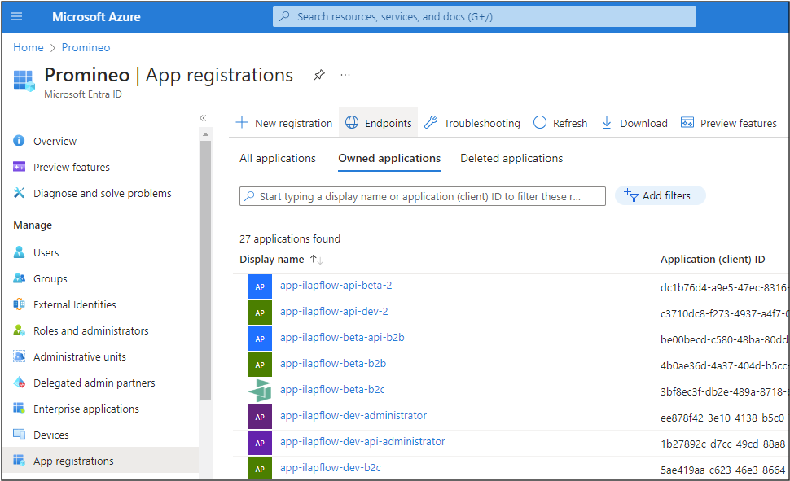This screenshot has width=790, height=481.
Task: Open app-ilapflow-dev-administrator registration
Action: tap(353, 416)
